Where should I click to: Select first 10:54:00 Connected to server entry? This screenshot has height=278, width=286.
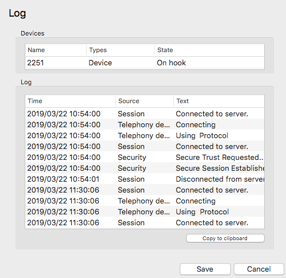point(145,113)
